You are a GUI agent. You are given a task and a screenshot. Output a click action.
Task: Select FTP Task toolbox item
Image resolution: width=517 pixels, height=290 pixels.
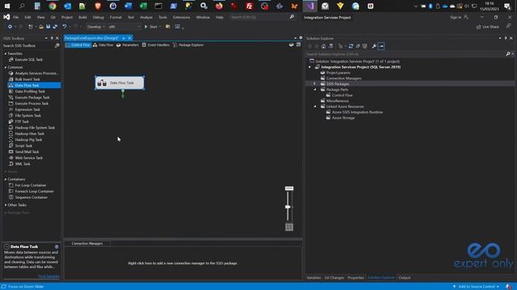click(x=22, y=122)
